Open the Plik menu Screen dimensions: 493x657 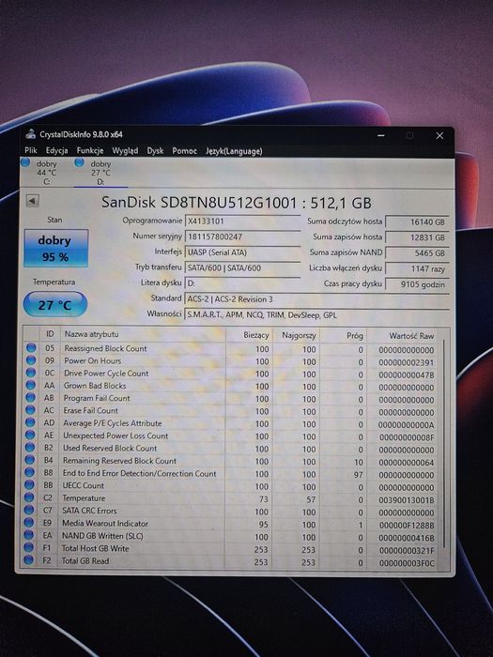[31, 150]
